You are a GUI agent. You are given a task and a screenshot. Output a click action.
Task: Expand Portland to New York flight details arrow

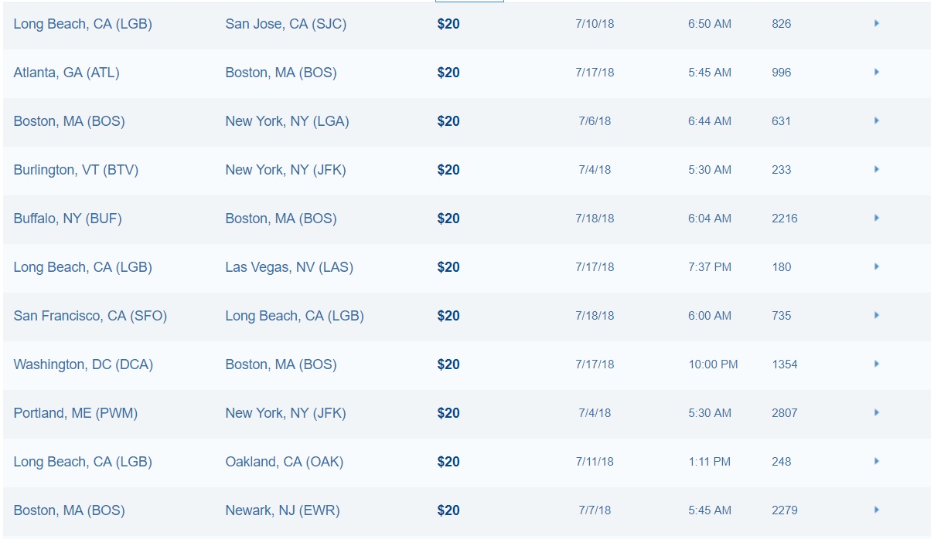point(877,413)
